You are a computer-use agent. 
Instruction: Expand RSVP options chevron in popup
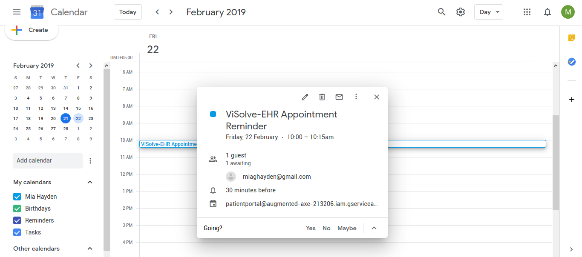pos(374,228)
